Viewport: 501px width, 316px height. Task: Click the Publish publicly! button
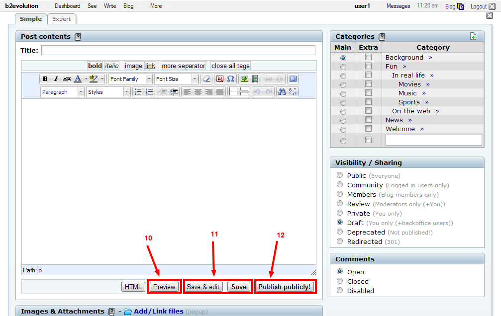[x=285, y=287]
